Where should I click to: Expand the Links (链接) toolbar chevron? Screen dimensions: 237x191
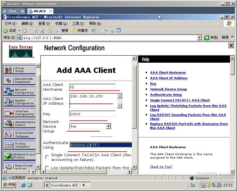point(232,37)
